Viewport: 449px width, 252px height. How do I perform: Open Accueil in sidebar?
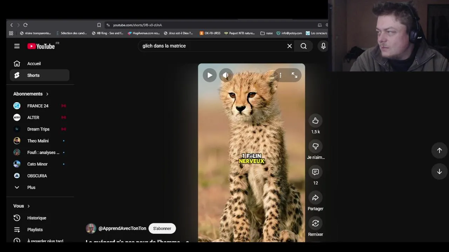pyautogui.click(x=40, y=64)
